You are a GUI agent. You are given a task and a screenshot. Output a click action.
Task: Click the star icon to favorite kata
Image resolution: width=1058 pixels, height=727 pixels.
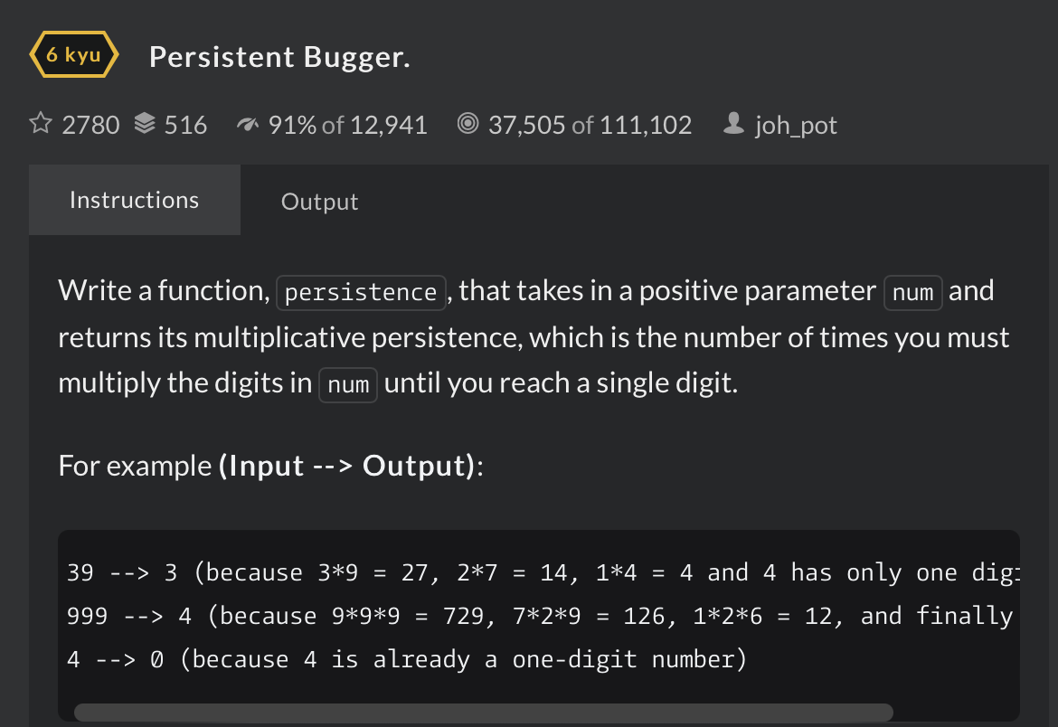click(41, 124)
